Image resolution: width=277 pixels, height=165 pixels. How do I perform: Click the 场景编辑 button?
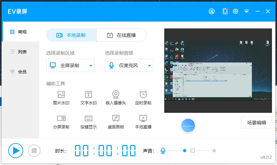[257, 122]
